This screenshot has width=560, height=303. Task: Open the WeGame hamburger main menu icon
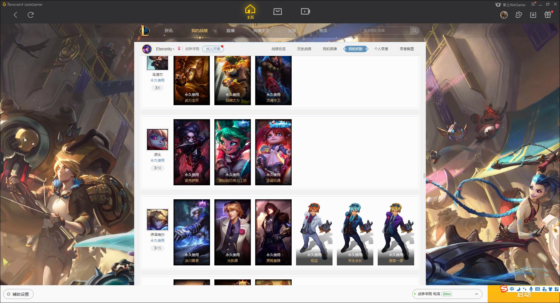tap(533, 4)
